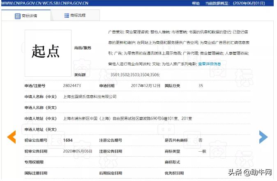277x181 pixels.
Task: Click the registration number 28024473
Action: click(72, 86)
